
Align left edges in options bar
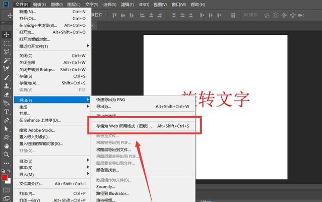[142, 15]
